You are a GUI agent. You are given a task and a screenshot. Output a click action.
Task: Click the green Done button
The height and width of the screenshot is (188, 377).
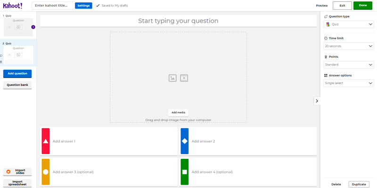(x=362, y=5)
